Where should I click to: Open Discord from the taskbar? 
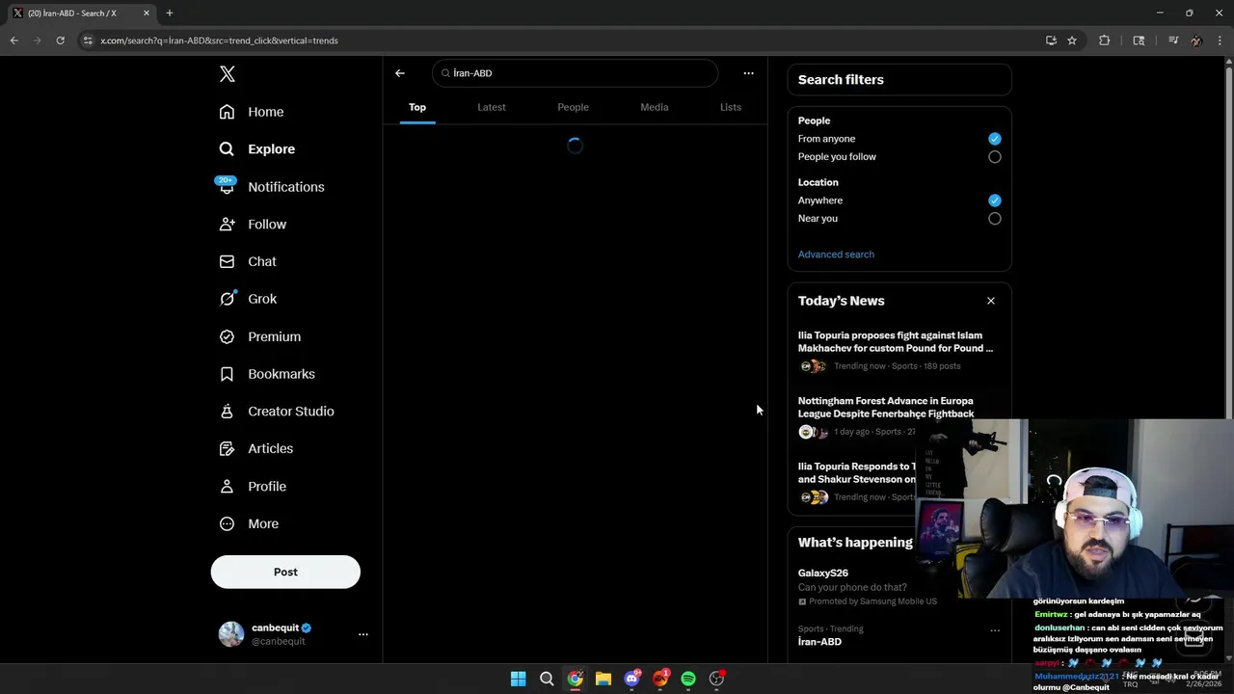point(631,679)
